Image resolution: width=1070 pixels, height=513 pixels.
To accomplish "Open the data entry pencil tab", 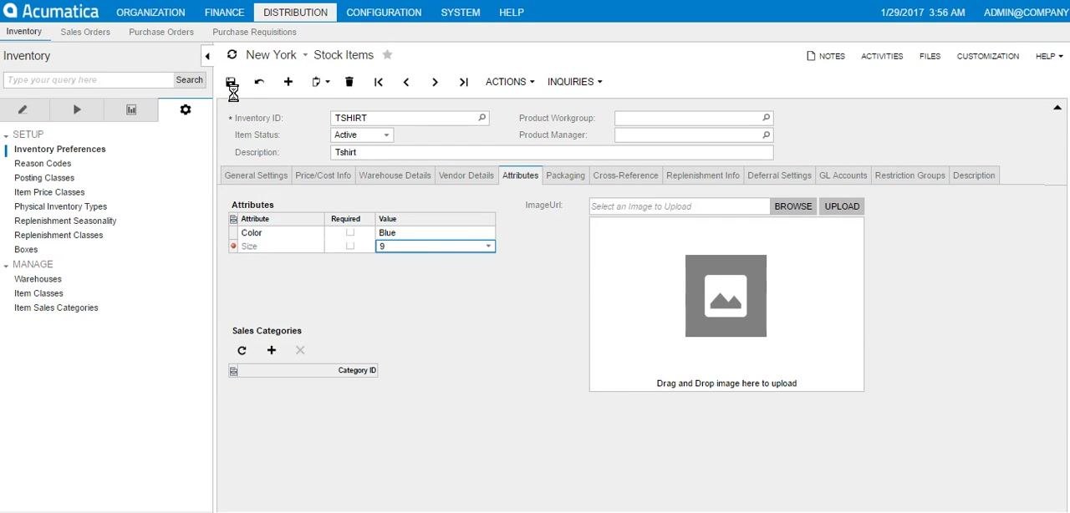I will 23,109.
